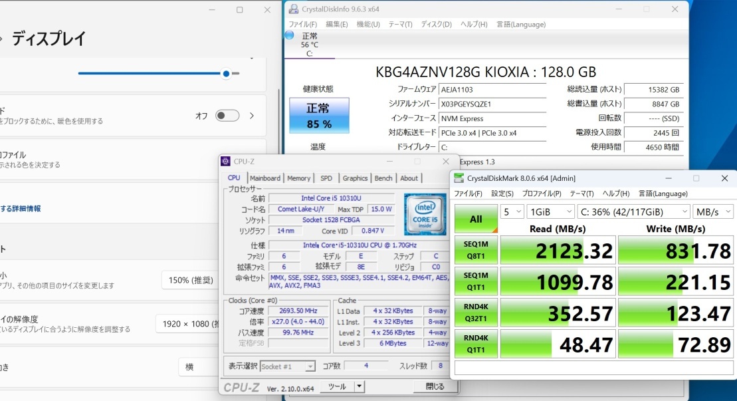
Task: Start the RND4K Q1T1 test
Action: 476,344
